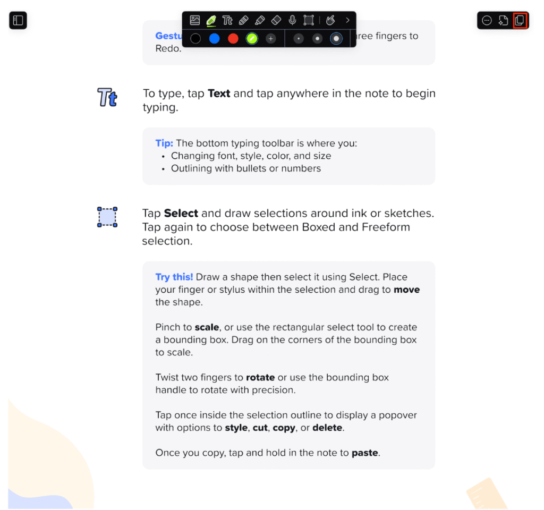Select the highlighter tool
The image size is (544, 510).
coord(260,20)
